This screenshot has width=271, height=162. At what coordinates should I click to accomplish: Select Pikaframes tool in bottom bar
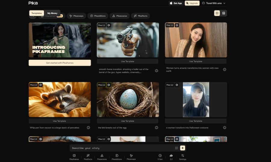74,157
